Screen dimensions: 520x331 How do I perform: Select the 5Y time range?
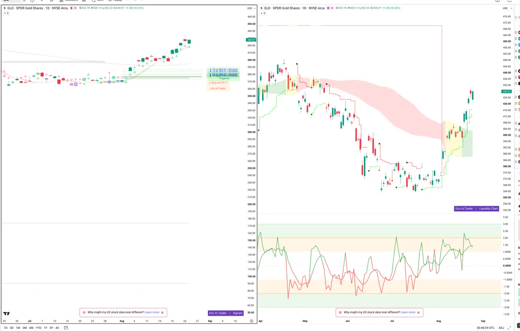pyautogui.click(x=52, y=328)
